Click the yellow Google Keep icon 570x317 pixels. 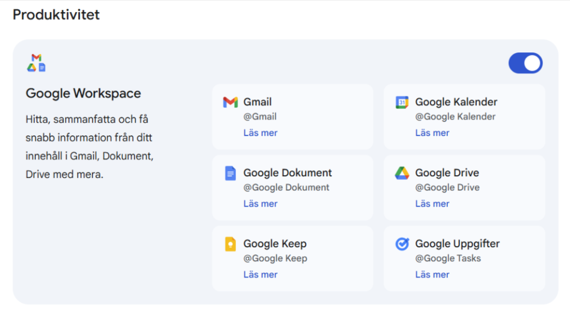231,244
